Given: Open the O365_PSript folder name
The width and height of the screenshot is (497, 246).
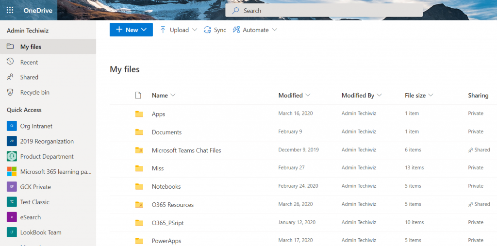Looking at the screenshot, I should point(167,223).
